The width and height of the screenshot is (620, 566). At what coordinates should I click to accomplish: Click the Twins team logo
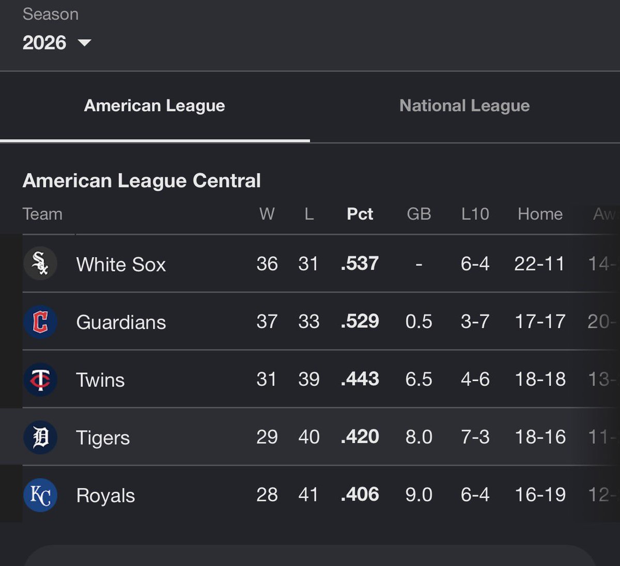tap(40, 380)
